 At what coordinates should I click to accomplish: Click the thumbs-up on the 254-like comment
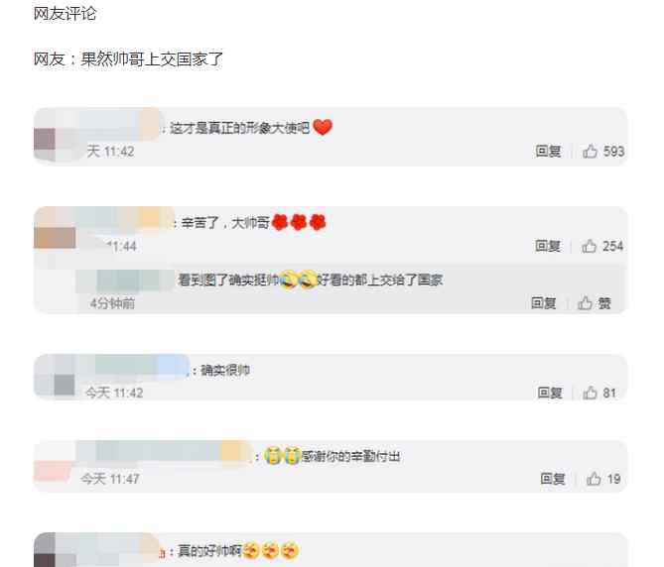(589, 246)
